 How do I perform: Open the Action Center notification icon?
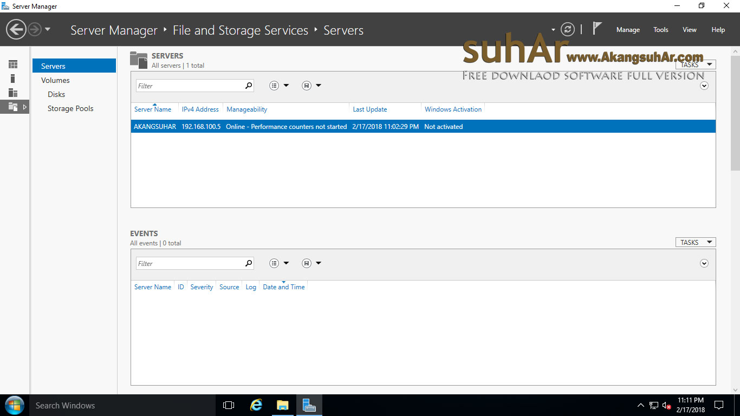tap(719, 405)
